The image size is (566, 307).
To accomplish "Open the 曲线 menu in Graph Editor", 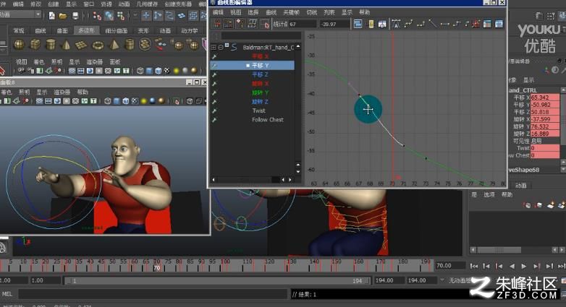I will (x=271, y=12).
